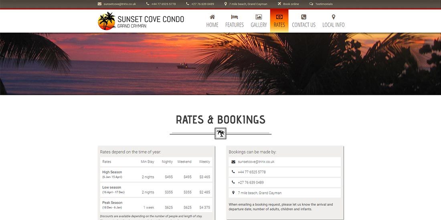
Task: Click the RATES & BOOKINGS heading
Action: click(x=220, y=120)
